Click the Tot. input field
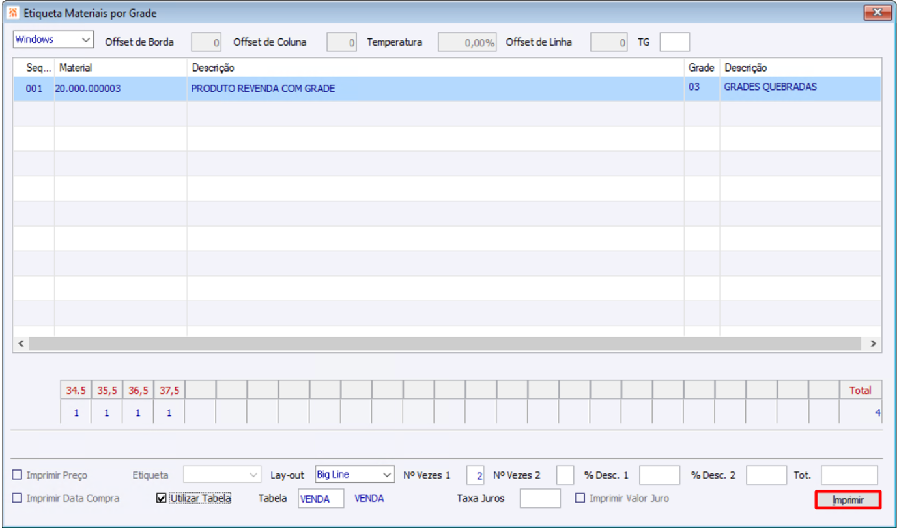Image resolution: width=899 pixels, height=530 pixels. [x=849, y=475]
